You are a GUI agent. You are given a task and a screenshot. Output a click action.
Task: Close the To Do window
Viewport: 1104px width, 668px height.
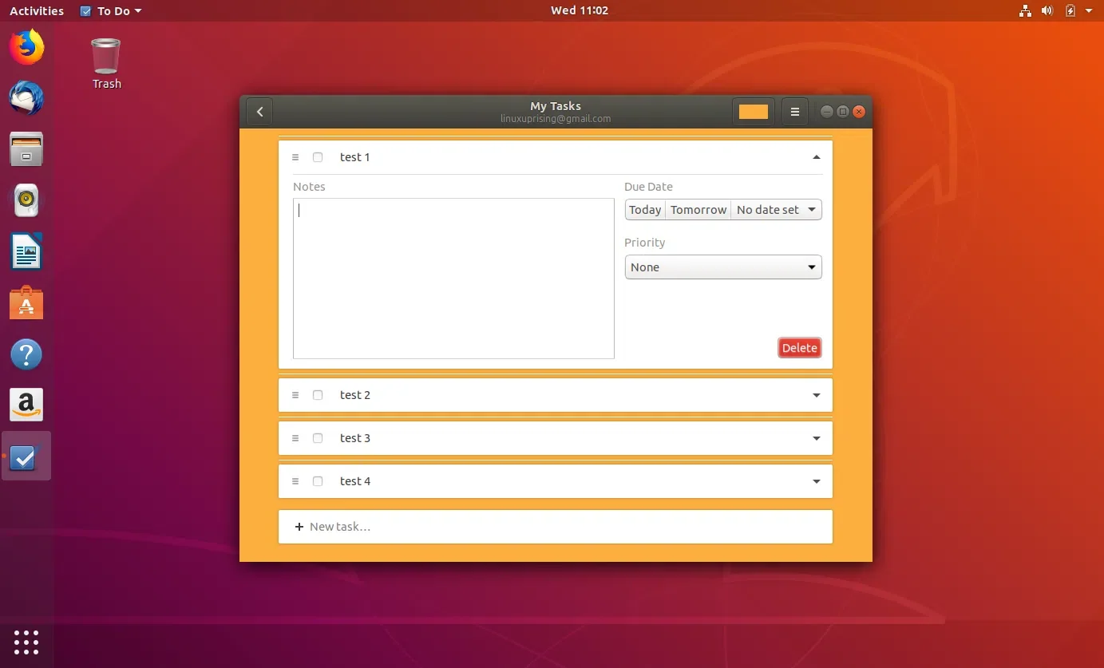coord(859,112)
